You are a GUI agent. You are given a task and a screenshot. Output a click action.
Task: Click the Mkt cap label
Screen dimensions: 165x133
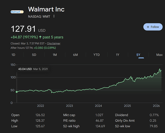point(69,115)
